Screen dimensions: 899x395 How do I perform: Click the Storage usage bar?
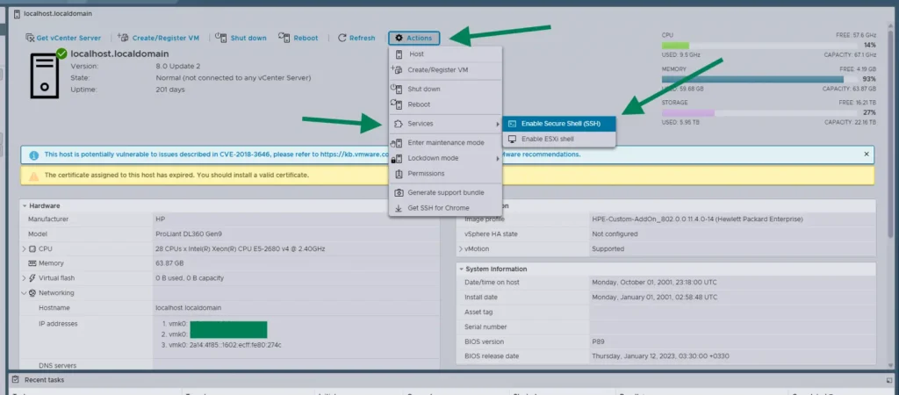[x=760, y=113]
